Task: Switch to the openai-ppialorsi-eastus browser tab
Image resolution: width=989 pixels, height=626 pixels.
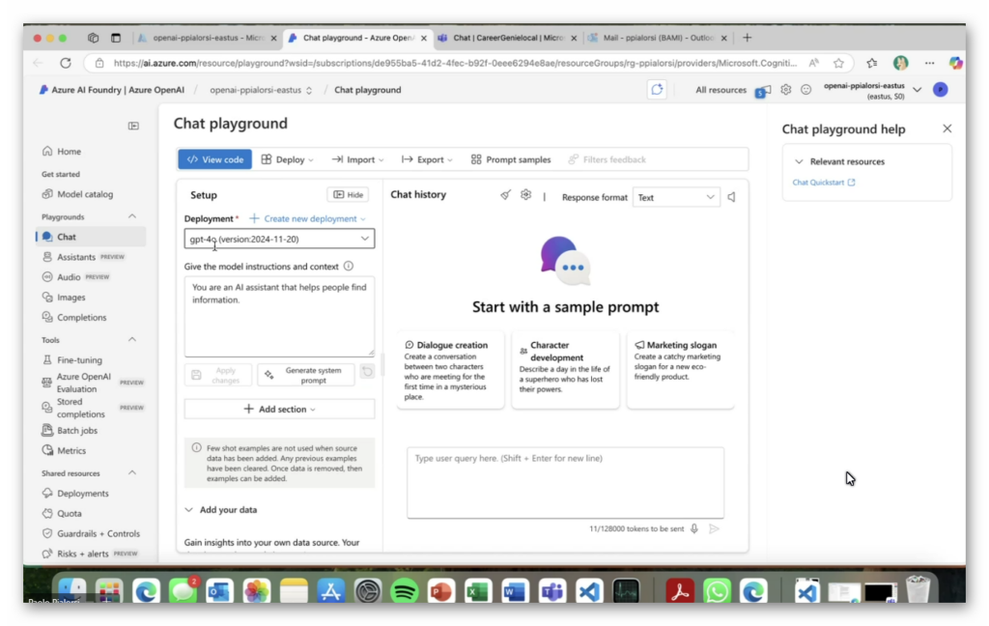Action: click(209, 38)
